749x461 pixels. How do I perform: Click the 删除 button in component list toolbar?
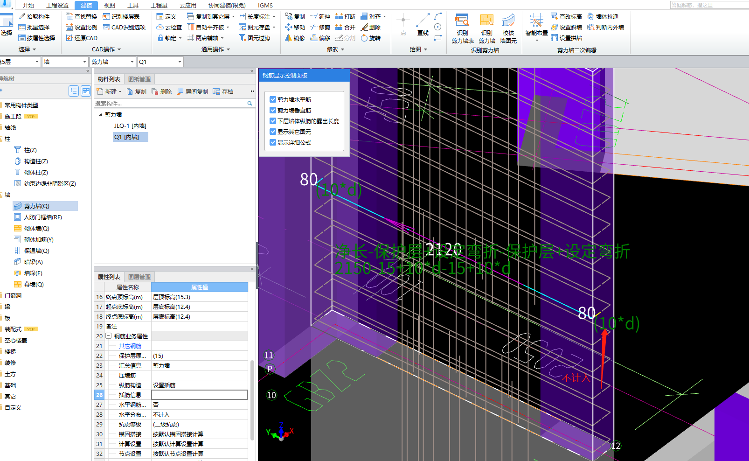tap(161, 91)
